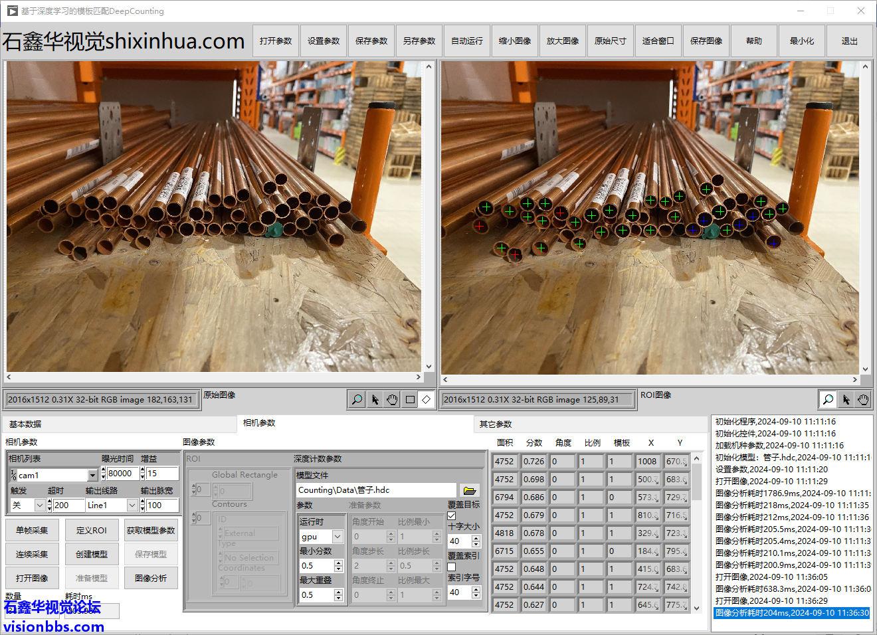This screenshot has width=877, height=635.
Task: Switch to the 基本数据 tab
Action: (25, 424)
